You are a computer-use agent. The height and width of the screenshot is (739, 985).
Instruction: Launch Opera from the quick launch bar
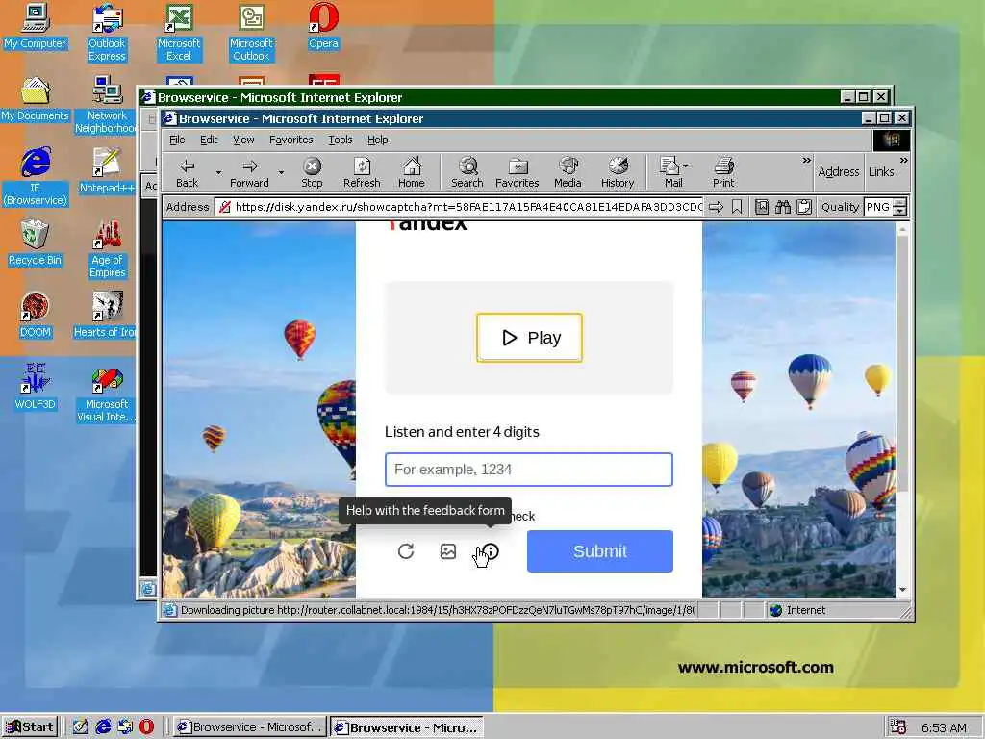point(146,727)
